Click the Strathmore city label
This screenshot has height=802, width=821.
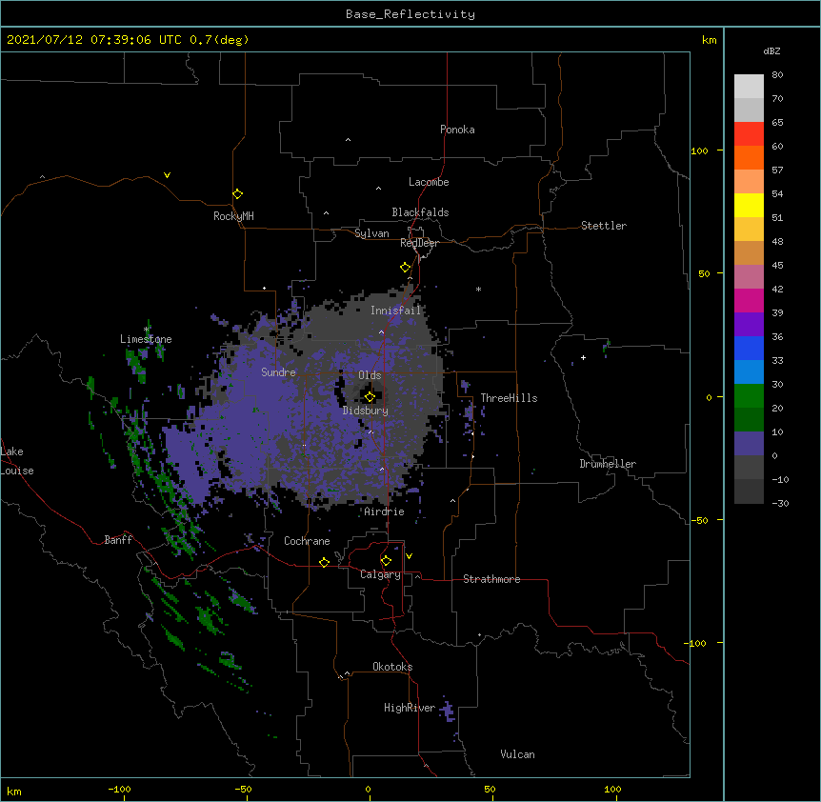click(x=491, y=579)
